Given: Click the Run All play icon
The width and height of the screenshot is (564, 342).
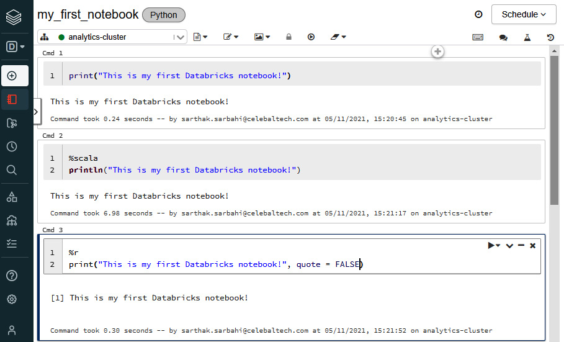Looking at the screenshot, I should click(x=311, y=37).
